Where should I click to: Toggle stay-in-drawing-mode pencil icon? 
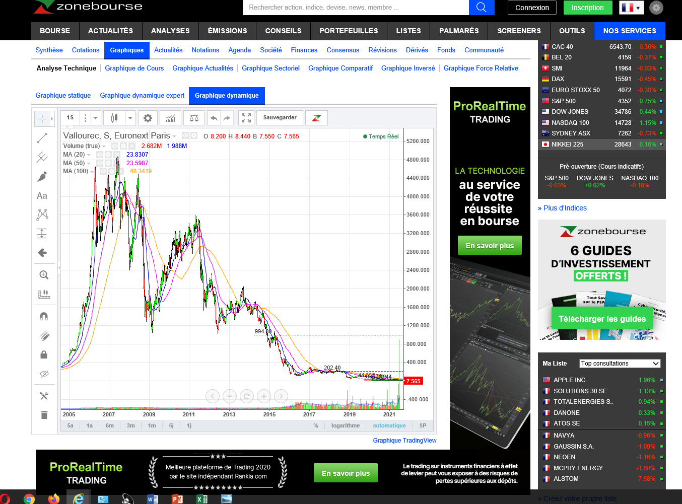[x=44, y=335]
